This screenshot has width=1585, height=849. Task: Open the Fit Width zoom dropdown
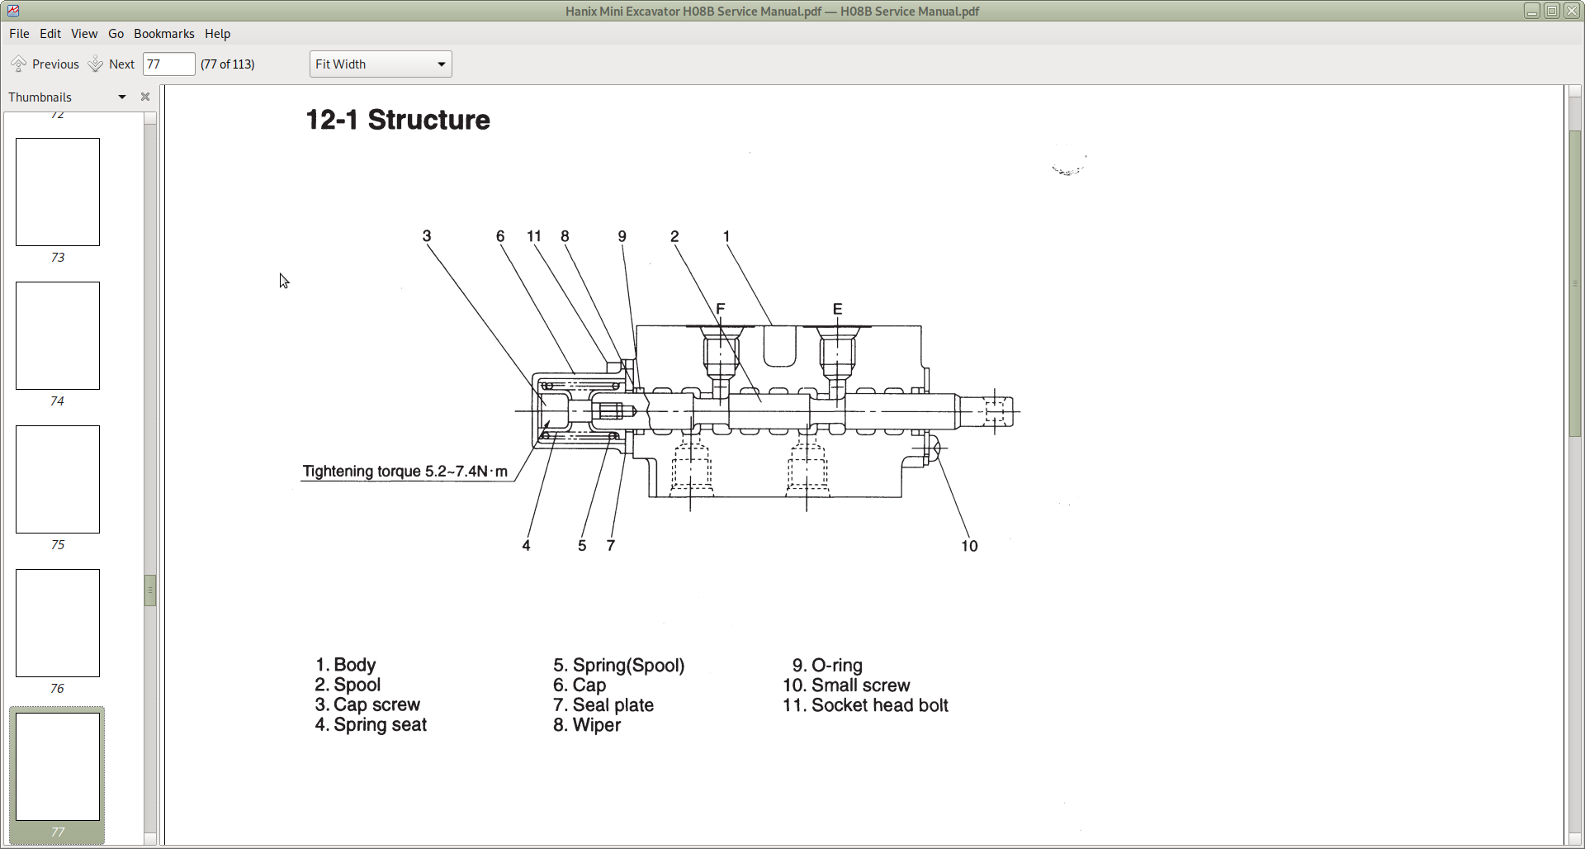tap(381, 64)
